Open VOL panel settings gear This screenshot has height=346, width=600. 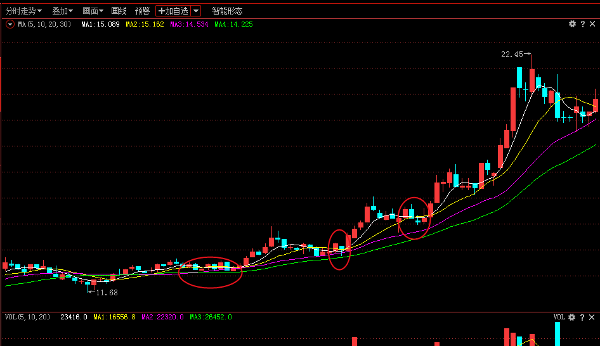pyautogui.click(x=572, y=317)
